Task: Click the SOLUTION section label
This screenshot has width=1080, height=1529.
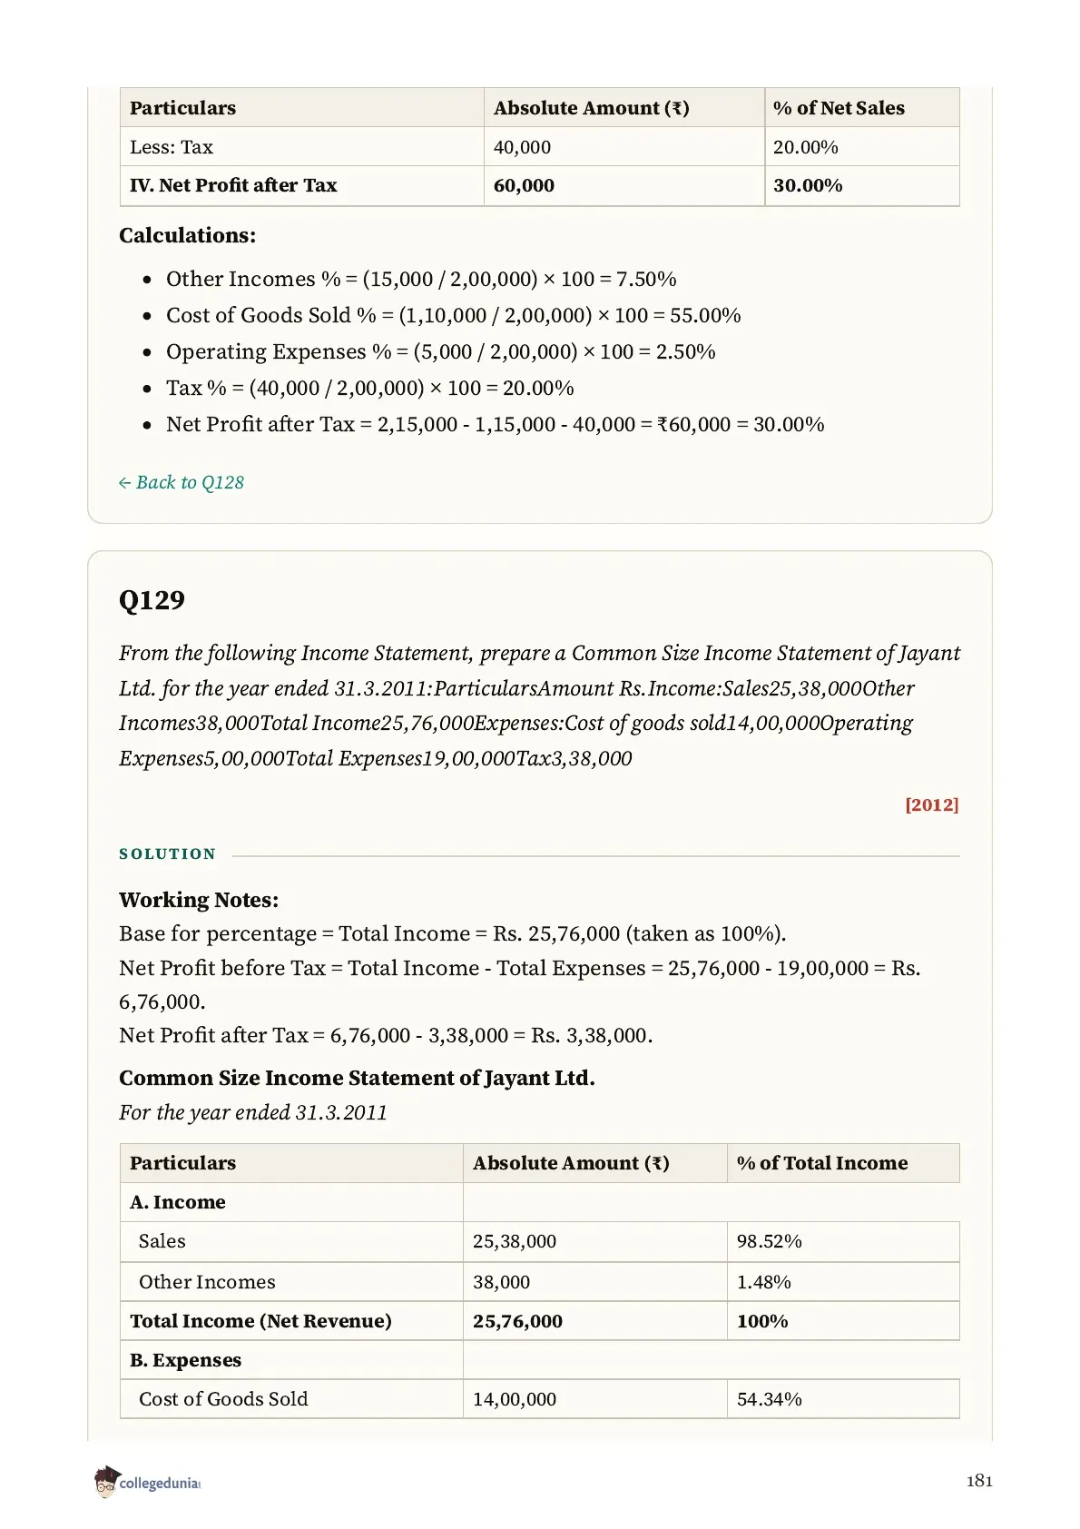Action: [x=168, y=853]
